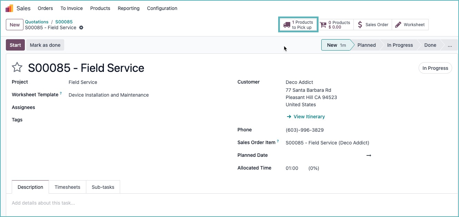Viewport: 459px width, 217px height.
Task: Open the gear actions menu beside the record name
Action: [81, 28]
